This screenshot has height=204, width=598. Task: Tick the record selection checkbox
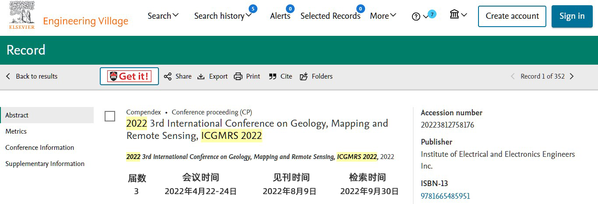click(110, 116)
